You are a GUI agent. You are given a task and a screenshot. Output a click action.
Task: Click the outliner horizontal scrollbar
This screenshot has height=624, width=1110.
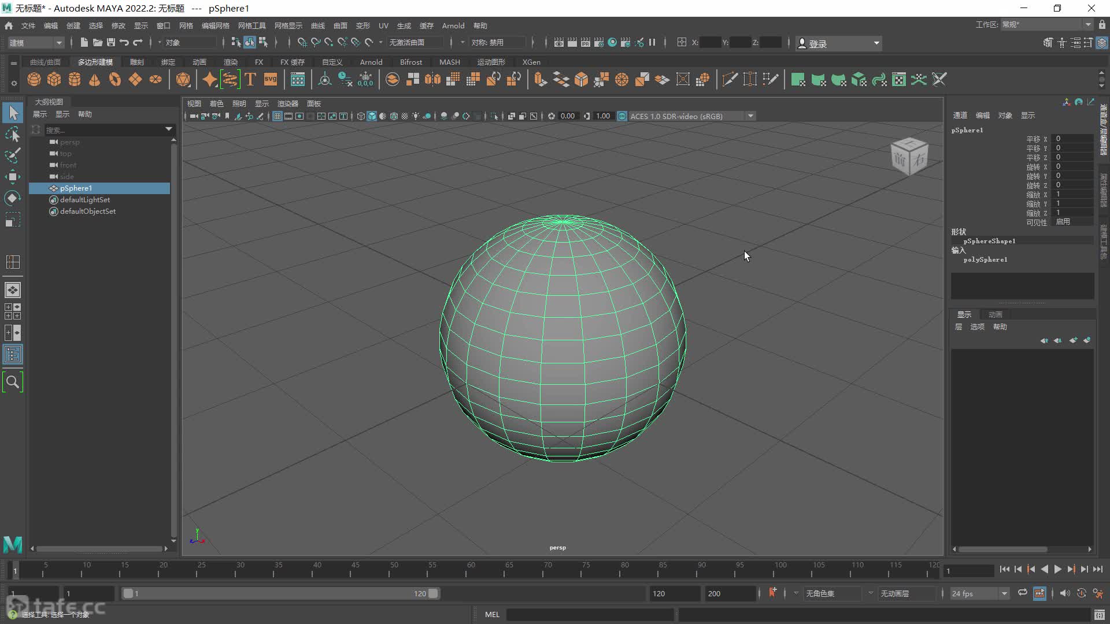[x=99, y=548]
